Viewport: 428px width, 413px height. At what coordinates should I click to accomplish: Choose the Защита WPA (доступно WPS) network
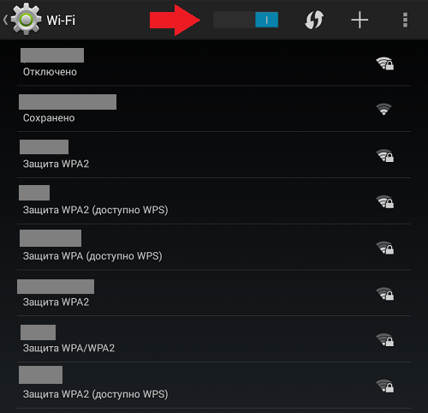click(x=214, y=247)
